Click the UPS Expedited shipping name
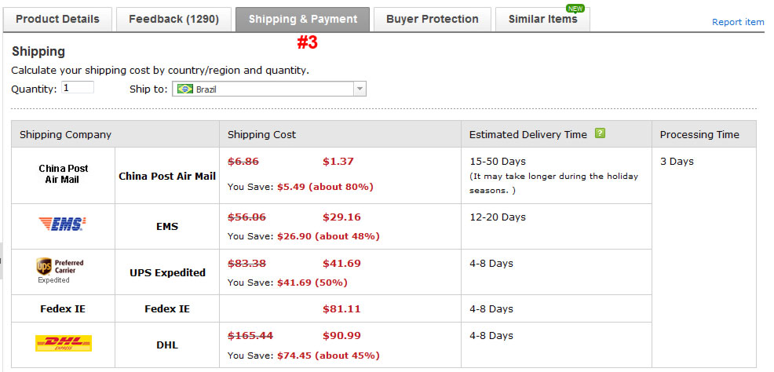Screen dimensions: 774x372 click(167, 273)
